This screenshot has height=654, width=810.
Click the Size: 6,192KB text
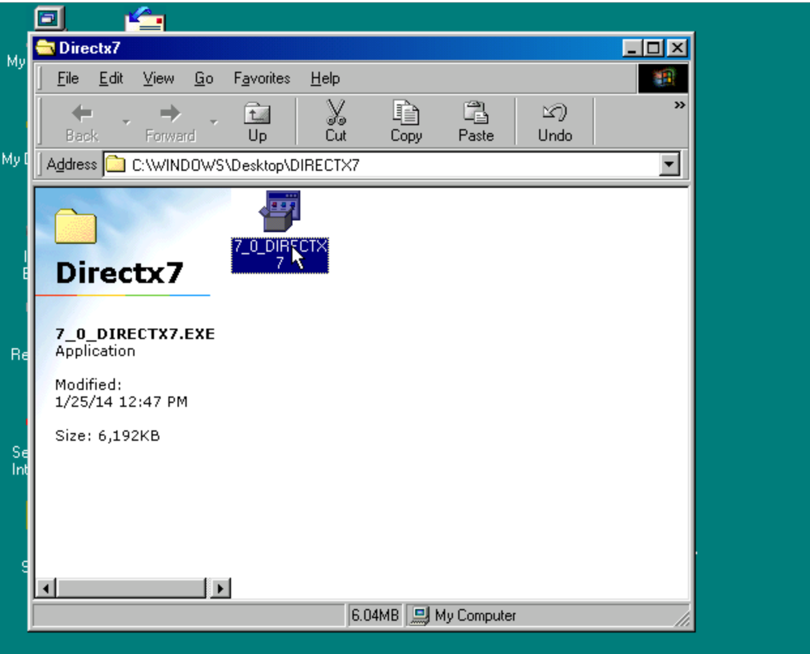click(108, 436)
